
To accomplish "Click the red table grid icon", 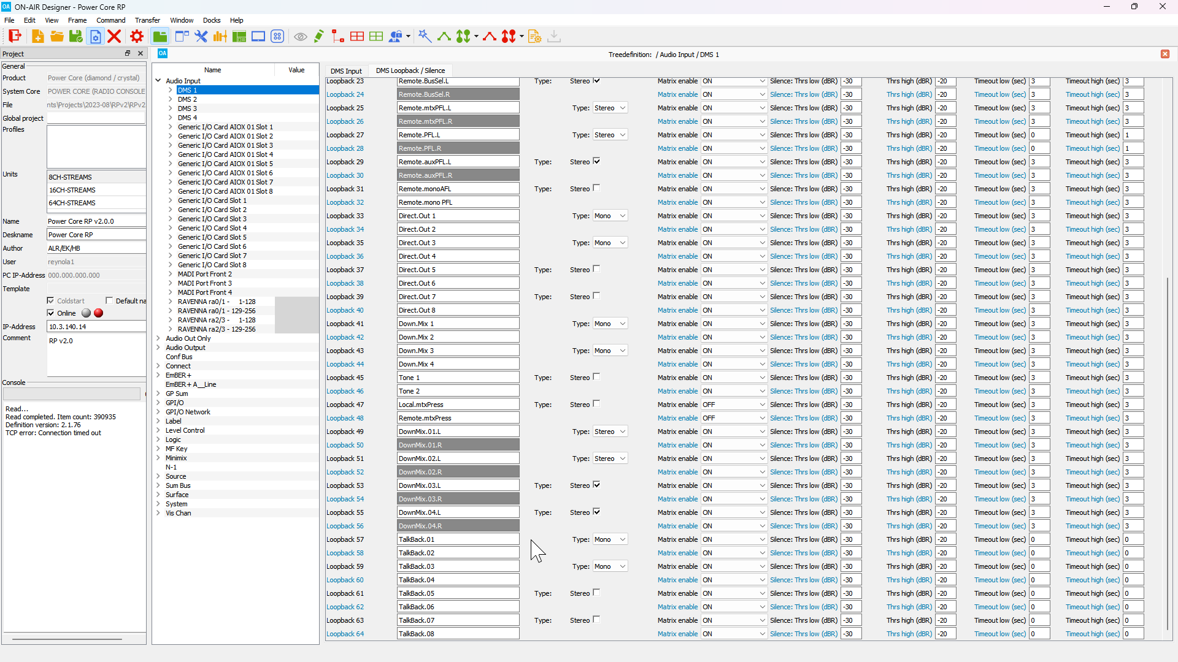I will [x=357, y=37].
